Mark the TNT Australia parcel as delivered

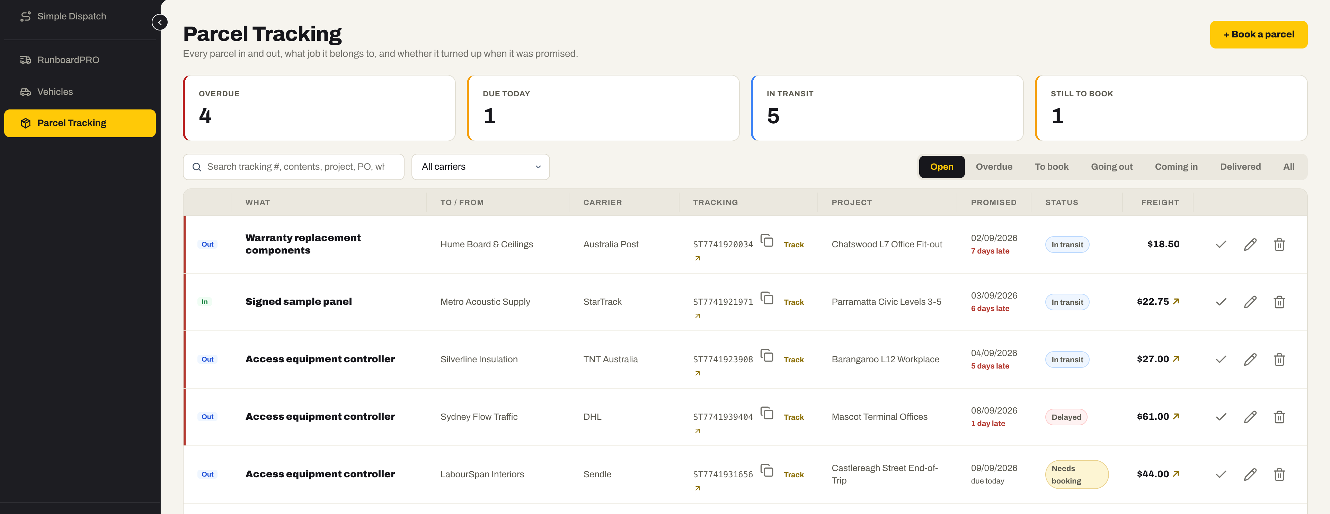click(x=1221, y=360)
